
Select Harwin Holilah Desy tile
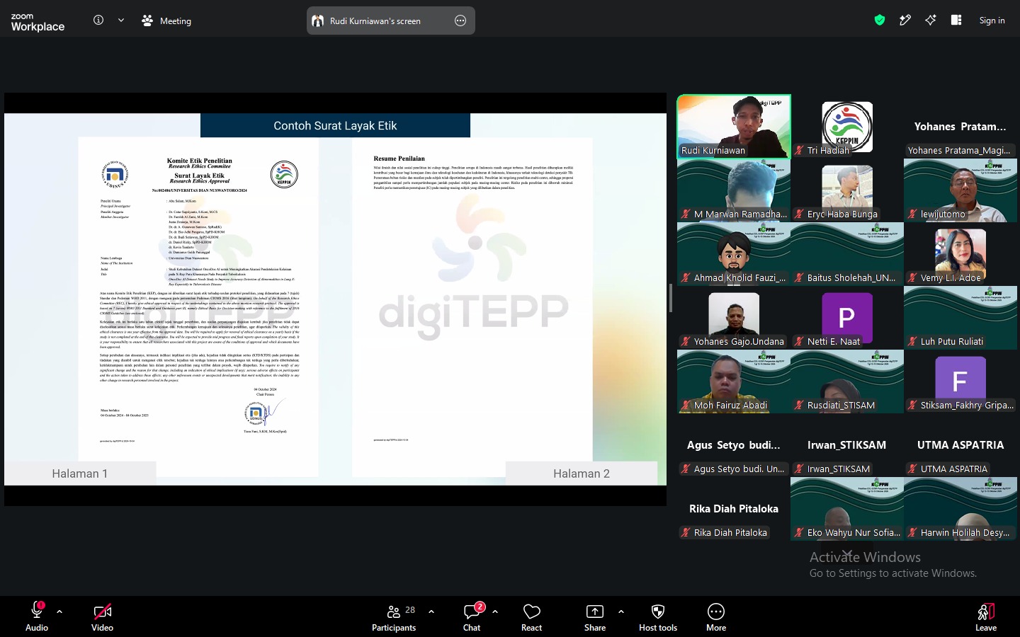(960, 509)
